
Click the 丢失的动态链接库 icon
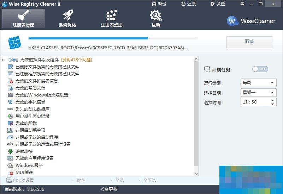[x=10, y=109]
